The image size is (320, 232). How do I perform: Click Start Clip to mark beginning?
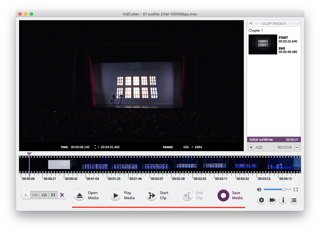click(151, 196)
